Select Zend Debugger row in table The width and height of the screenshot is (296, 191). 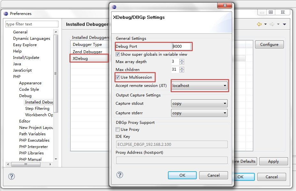tap(90, 52)
